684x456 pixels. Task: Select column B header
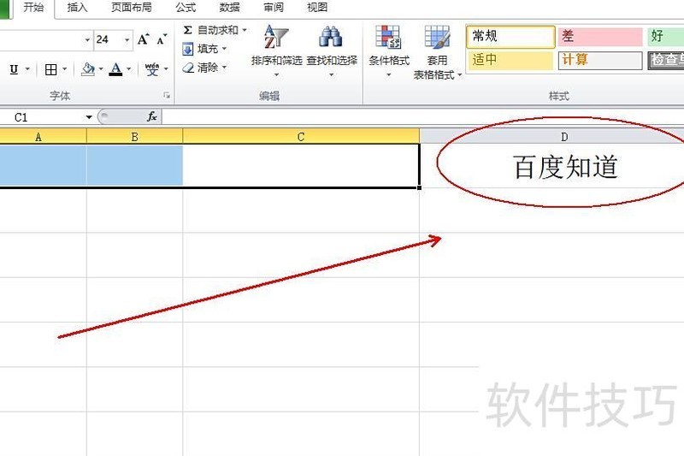point(135,137)
